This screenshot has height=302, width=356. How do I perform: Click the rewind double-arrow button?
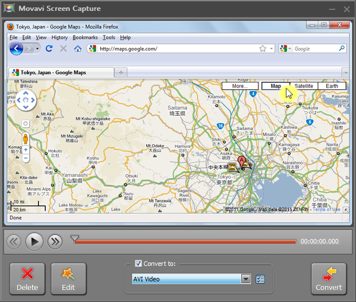click(14, 242)
